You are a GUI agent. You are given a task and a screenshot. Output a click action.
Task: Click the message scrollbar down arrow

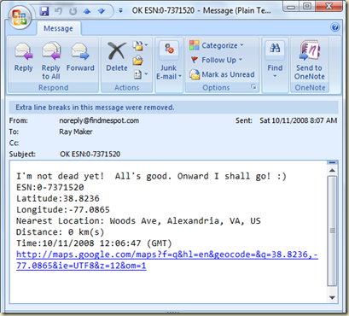click(332, 298)
